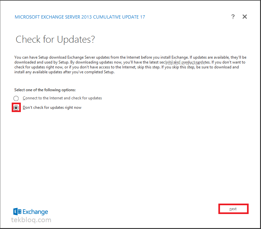Click the 'Select one of the following options:' label
This screenshot has width=261, height=229.
(45, 90)
